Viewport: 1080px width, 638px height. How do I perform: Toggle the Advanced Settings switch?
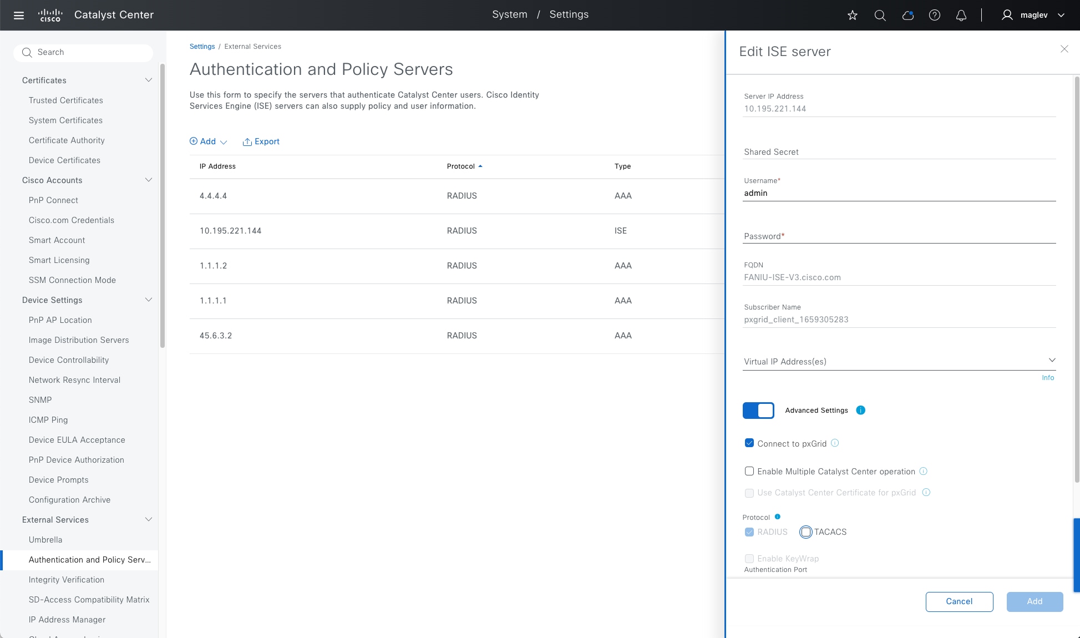coord(758,410)
